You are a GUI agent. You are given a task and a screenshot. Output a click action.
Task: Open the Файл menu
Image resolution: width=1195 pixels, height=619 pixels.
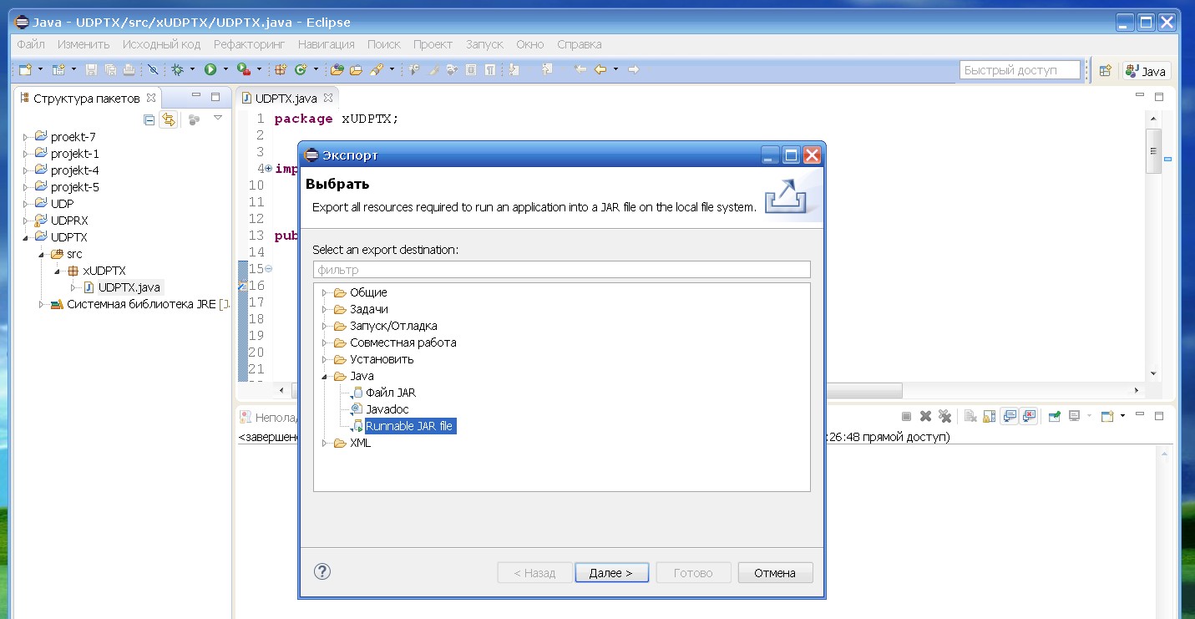coord(31,44)
